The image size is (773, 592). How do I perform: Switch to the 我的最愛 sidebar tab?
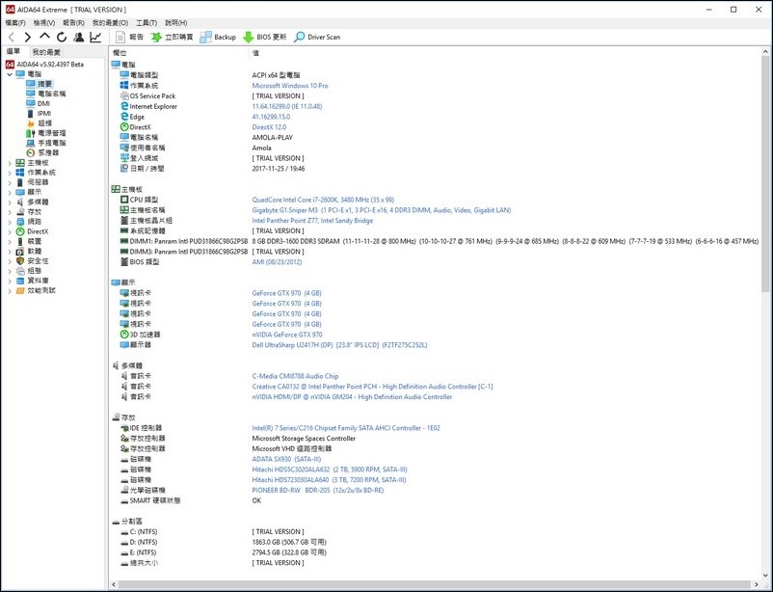[x=46, y=52]
